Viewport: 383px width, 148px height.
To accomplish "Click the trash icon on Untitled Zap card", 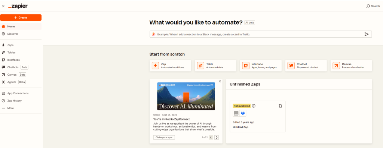I will coord(281,106).
